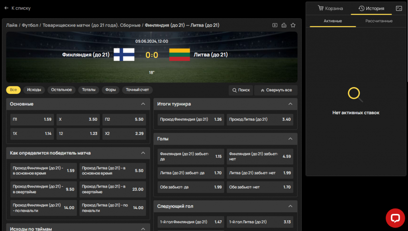Filter markets by Точный счет
The image size is (408, 231).
tap(137, 90)
